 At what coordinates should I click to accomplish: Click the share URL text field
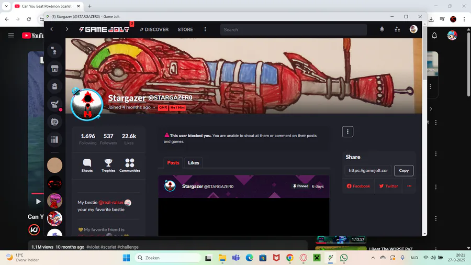pos(368,170)
